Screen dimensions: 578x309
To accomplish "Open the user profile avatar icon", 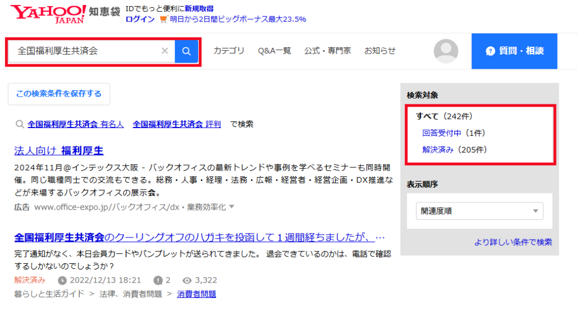I will pyautogui.click(x=446, y=51).
